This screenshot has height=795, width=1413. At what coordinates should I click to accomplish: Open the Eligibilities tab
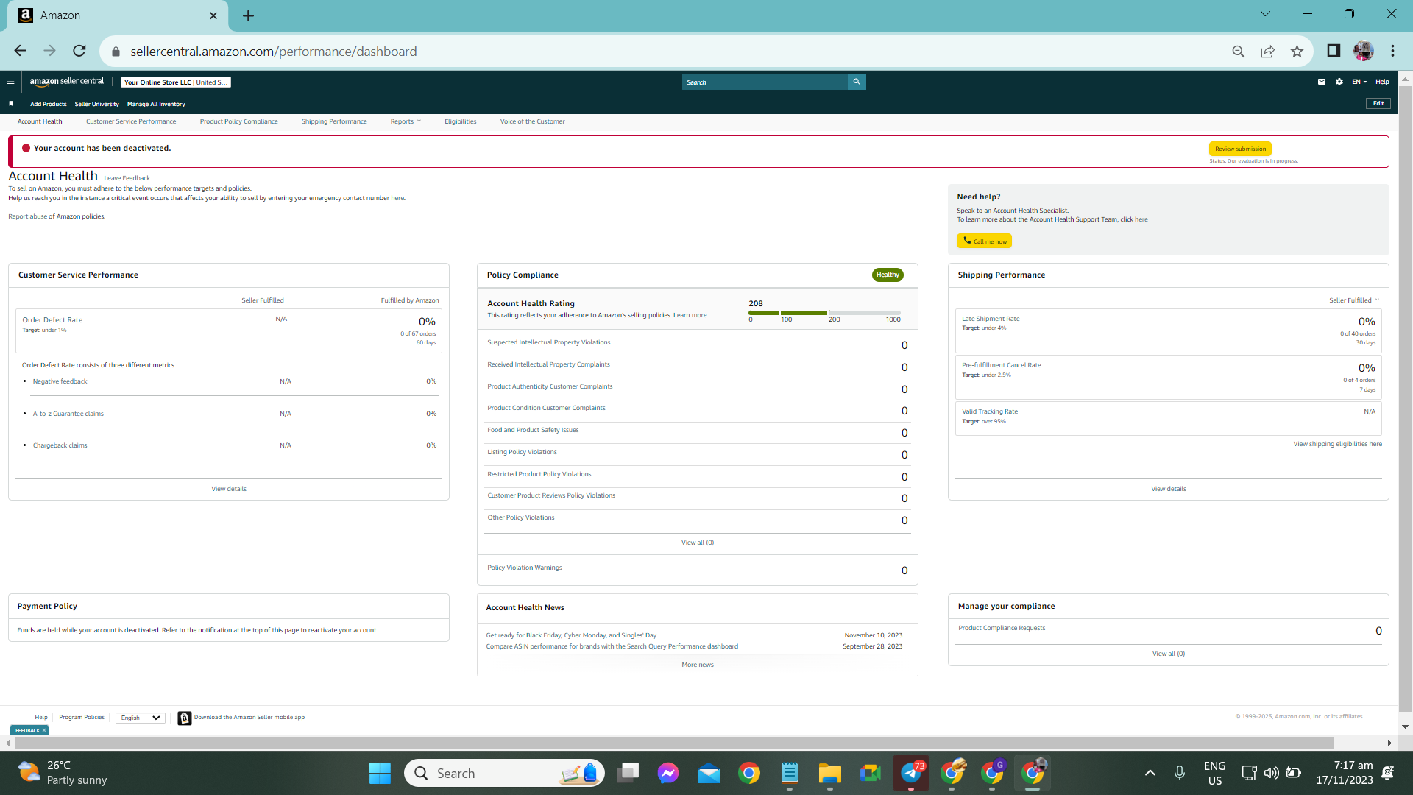pyautogui.click(x=461, y=121)
